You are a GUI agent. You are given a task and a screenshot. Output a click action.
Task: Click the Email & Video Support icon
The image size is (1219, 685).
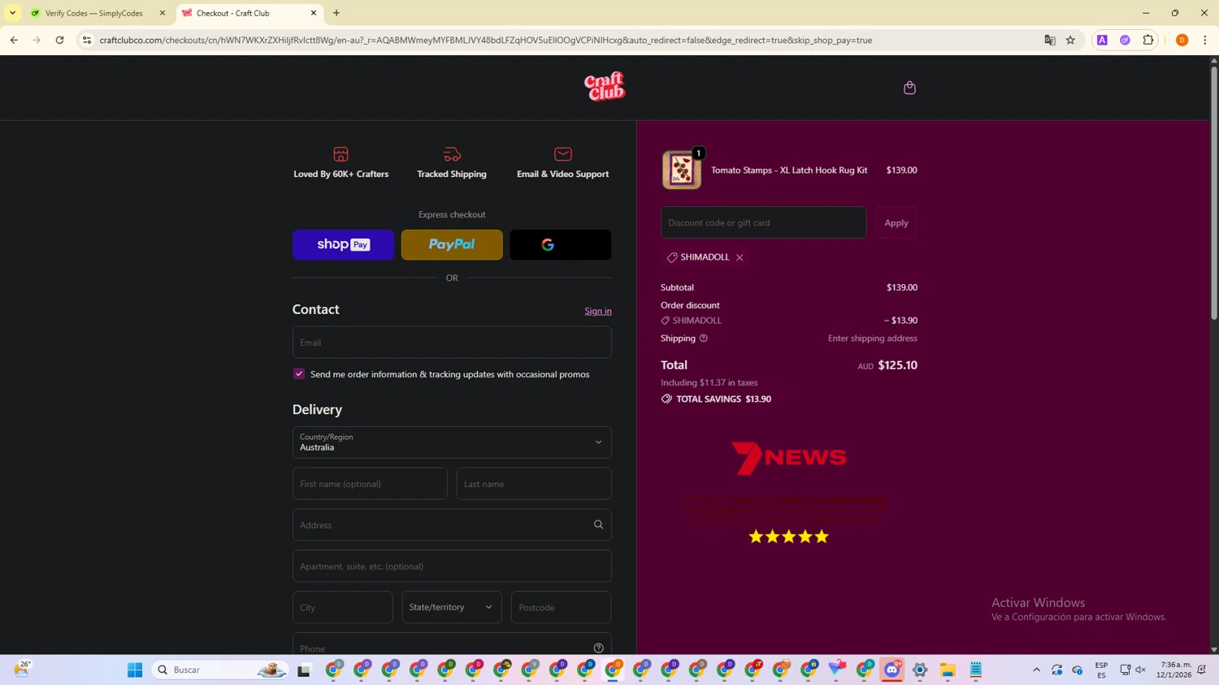[563, 154]
